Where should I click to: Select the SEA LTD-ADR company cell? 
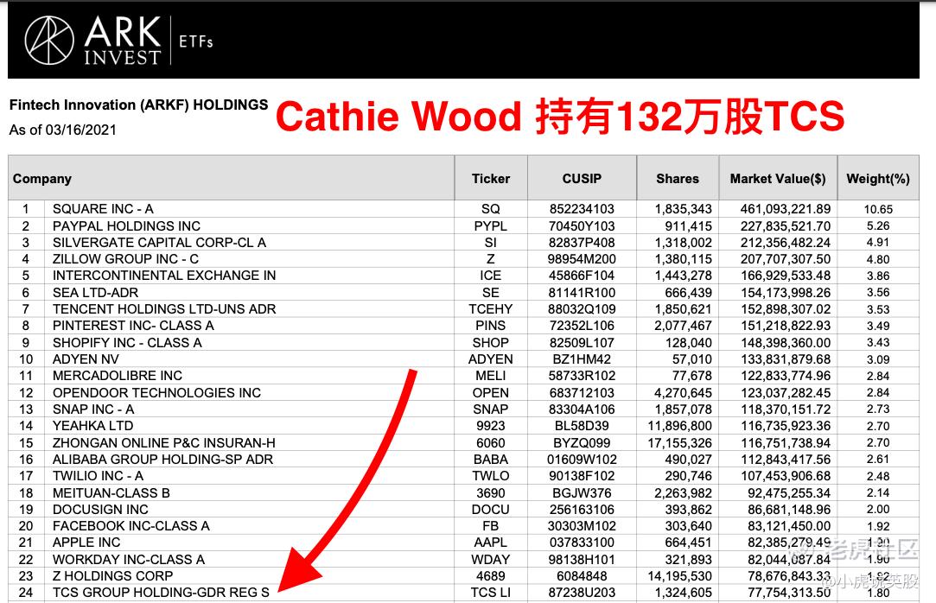tap(249, 292)
